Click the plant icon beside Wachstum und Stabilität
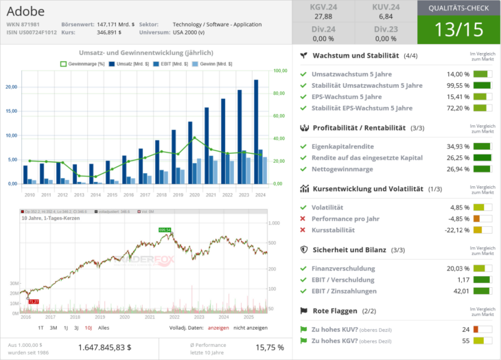 pyautogui.click(x=304, y=55)
